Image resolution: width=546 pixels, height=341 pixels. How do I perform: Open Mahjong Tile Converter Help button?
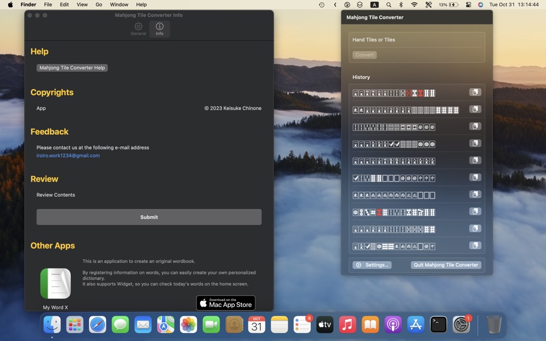click(x=72, y=68)
